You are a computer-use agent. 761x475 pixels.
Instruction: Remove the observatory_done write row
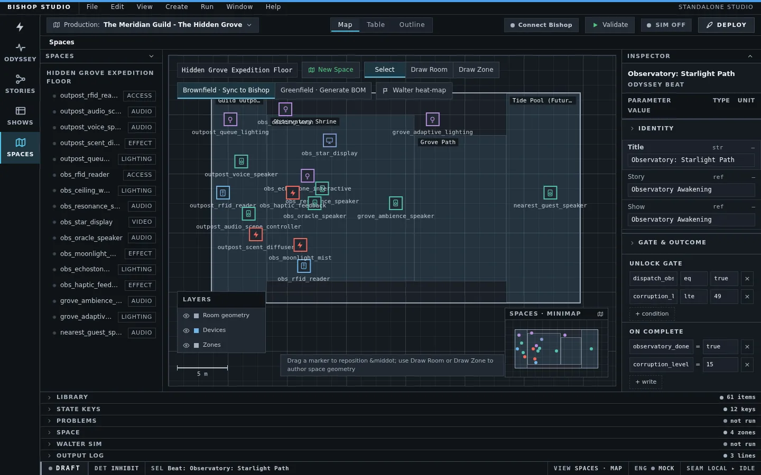747,347
